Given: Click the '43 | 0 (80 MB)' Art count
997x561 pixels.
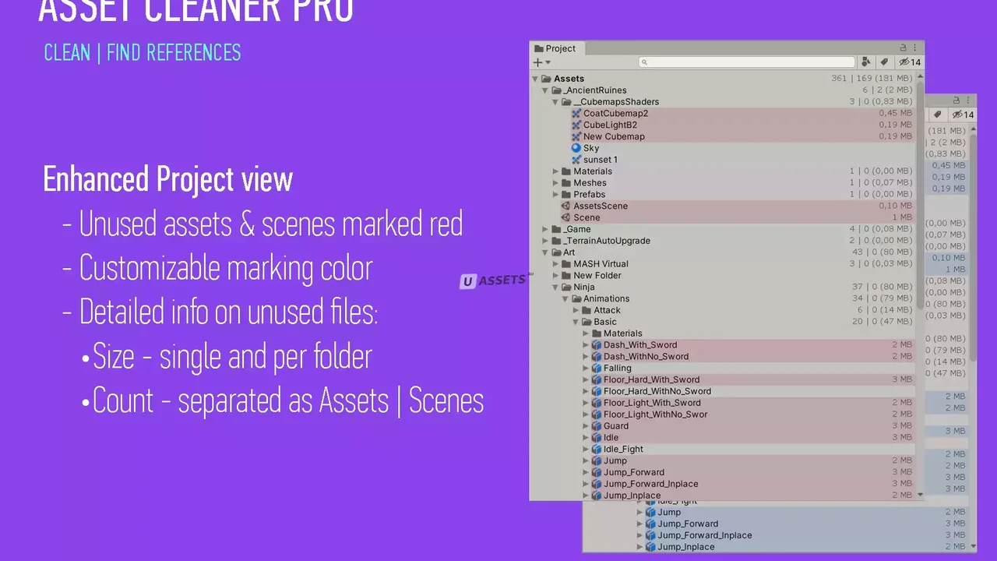Looking at the screenshot, I should tap(882, 252).
